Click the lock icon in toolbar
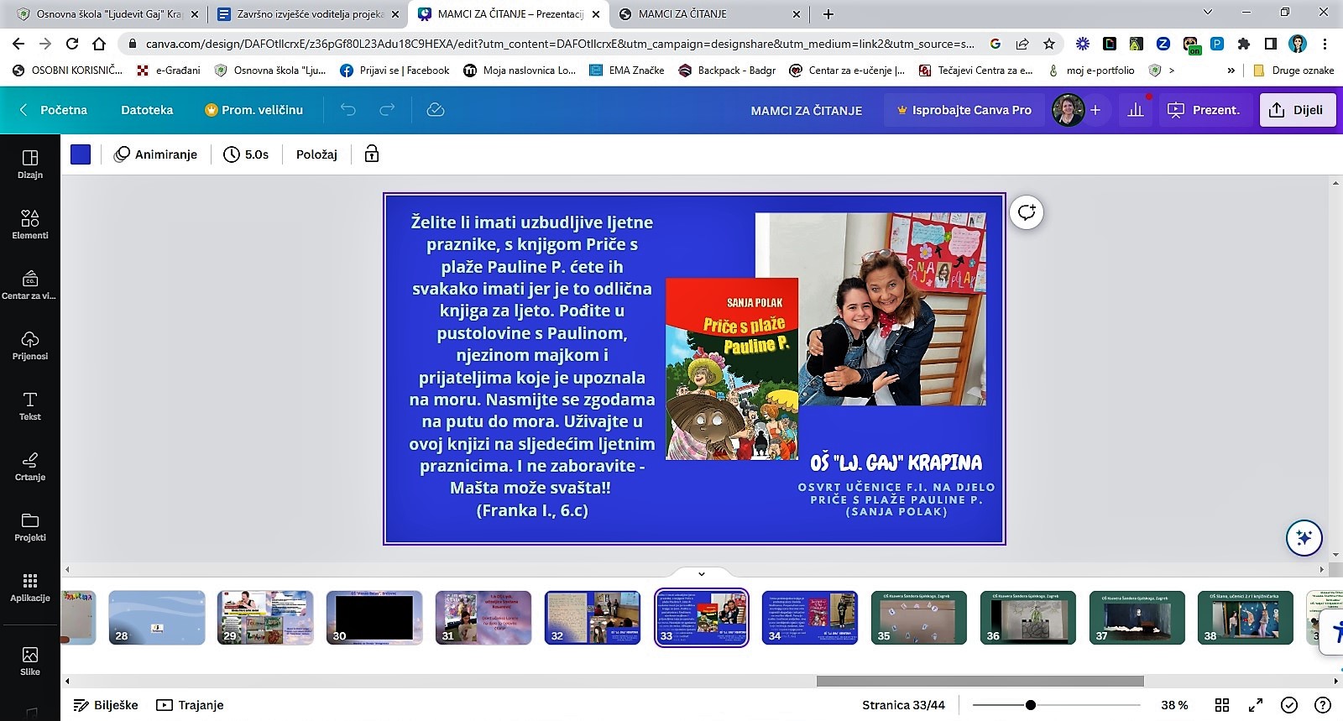Image resolution: width=1343 pixels, height=721 pixels. [372, 154]
